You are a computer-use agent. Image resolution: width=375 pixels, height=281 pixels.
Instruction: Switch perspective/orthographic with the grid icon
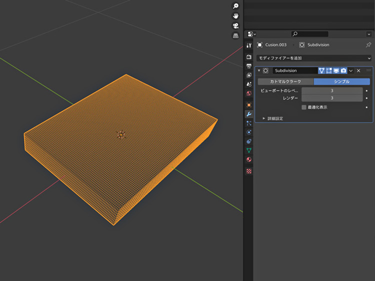coord(235,36)
